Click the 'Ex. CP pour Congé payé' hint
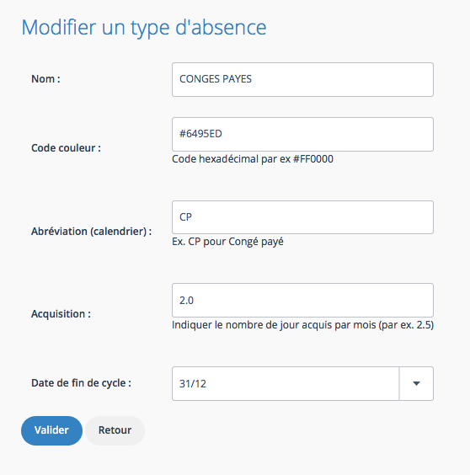This screenshot has height=475, width=470. [x=227, y=242]
